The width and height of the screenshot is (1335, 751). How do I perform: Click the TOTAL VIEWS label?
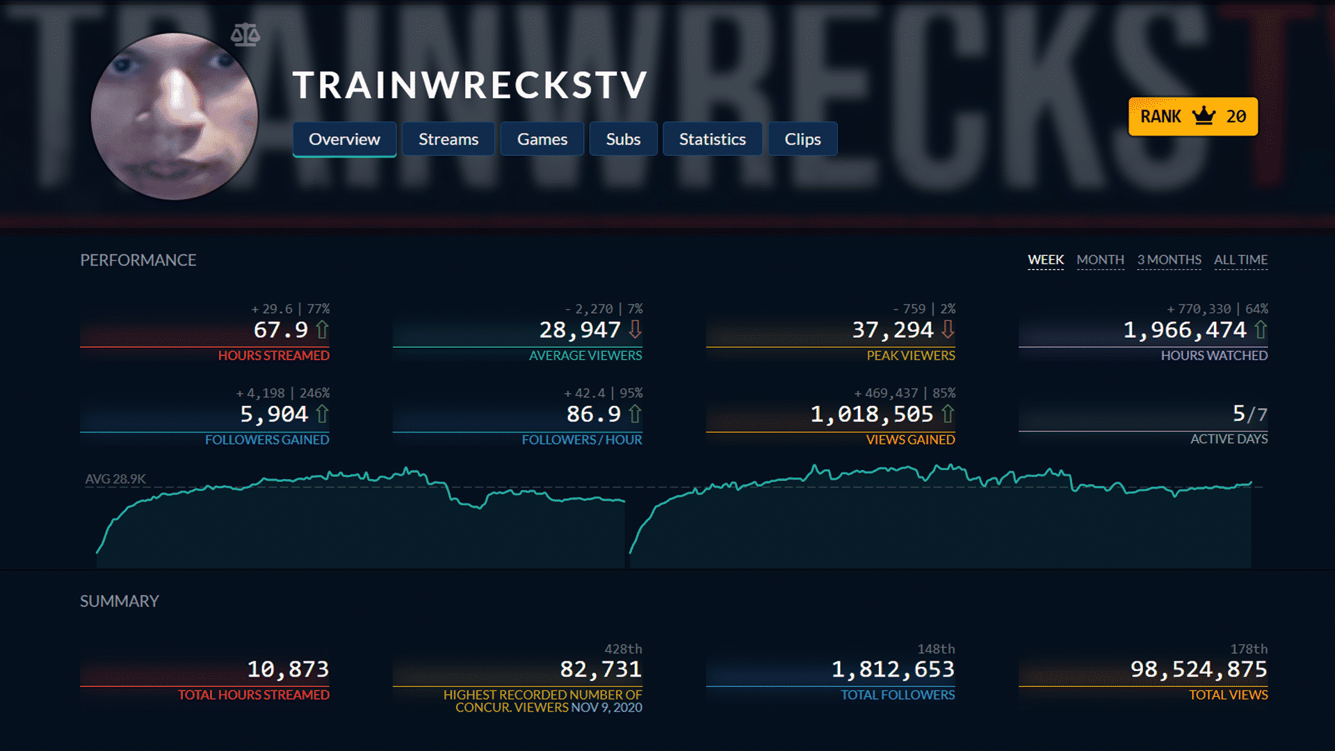coord(1228,695)
